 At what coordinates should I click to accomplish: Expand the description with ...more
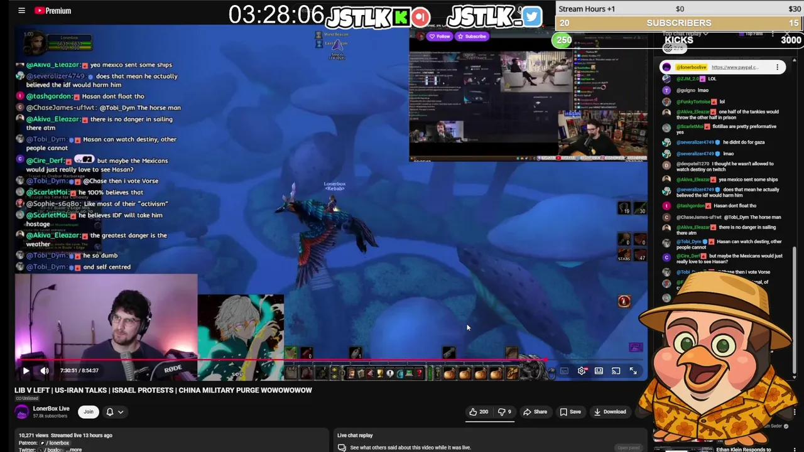pos(74,449)
